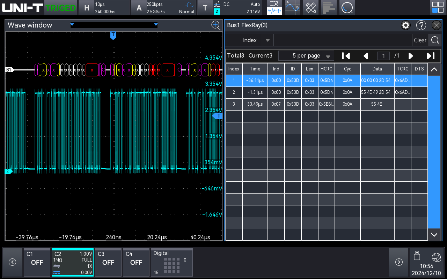Click the HCRC column header
This screenshot has height=279, width=447.
point(326,69)
